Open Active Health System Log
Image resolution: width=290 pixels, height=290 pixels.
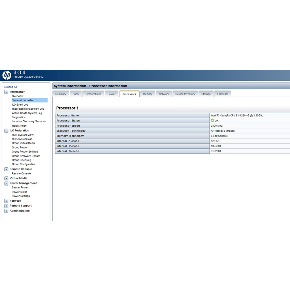[x=27, y=113]
